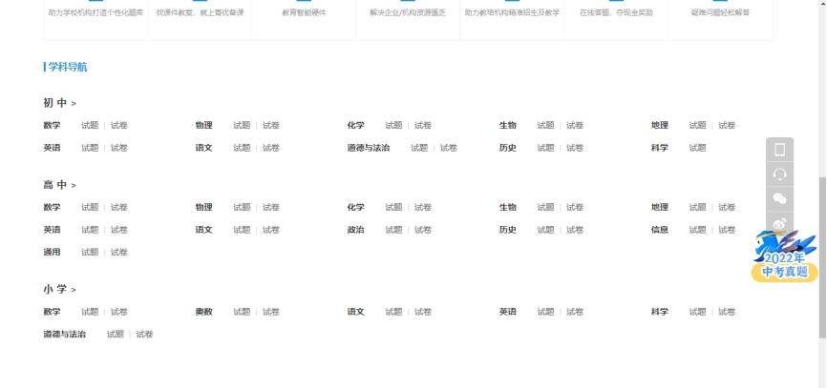The width and height of the screenshot is (827, 388).
Task: Open 试卷 for 初中 物理
Action: pyautogui.click(x=271, y=125)
